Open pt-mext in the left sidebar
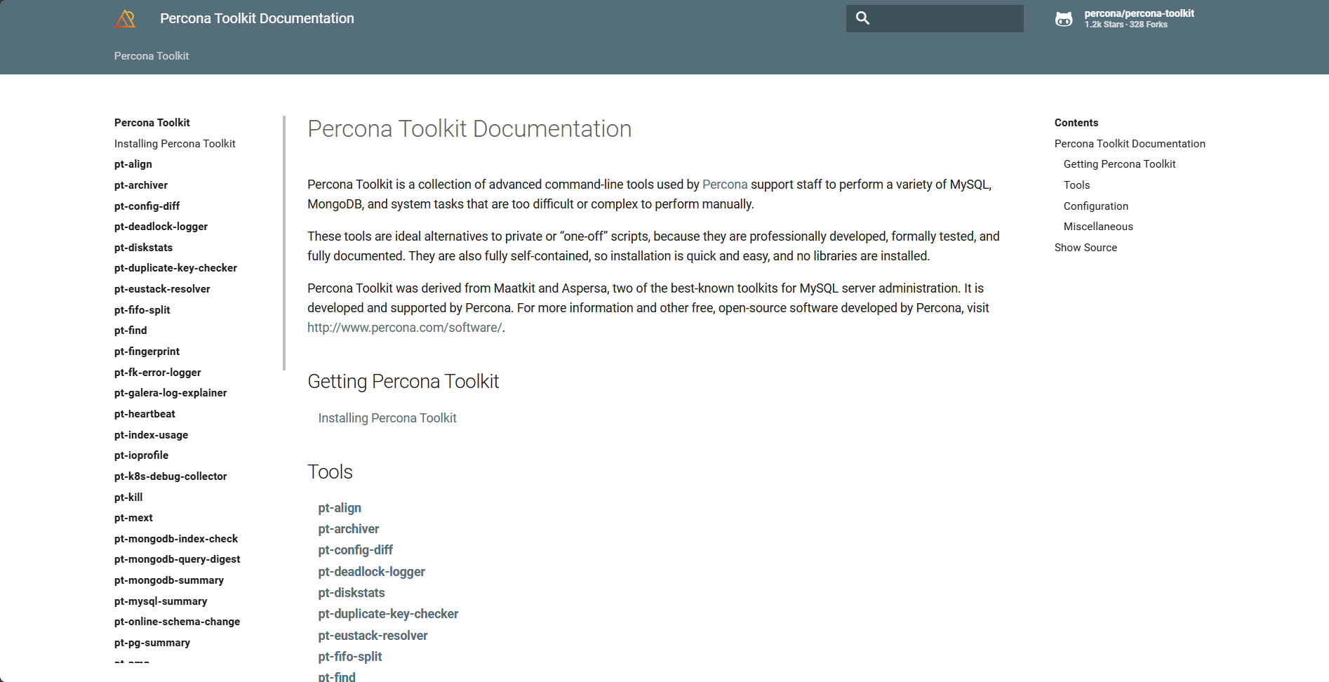 tap(133, 518)
